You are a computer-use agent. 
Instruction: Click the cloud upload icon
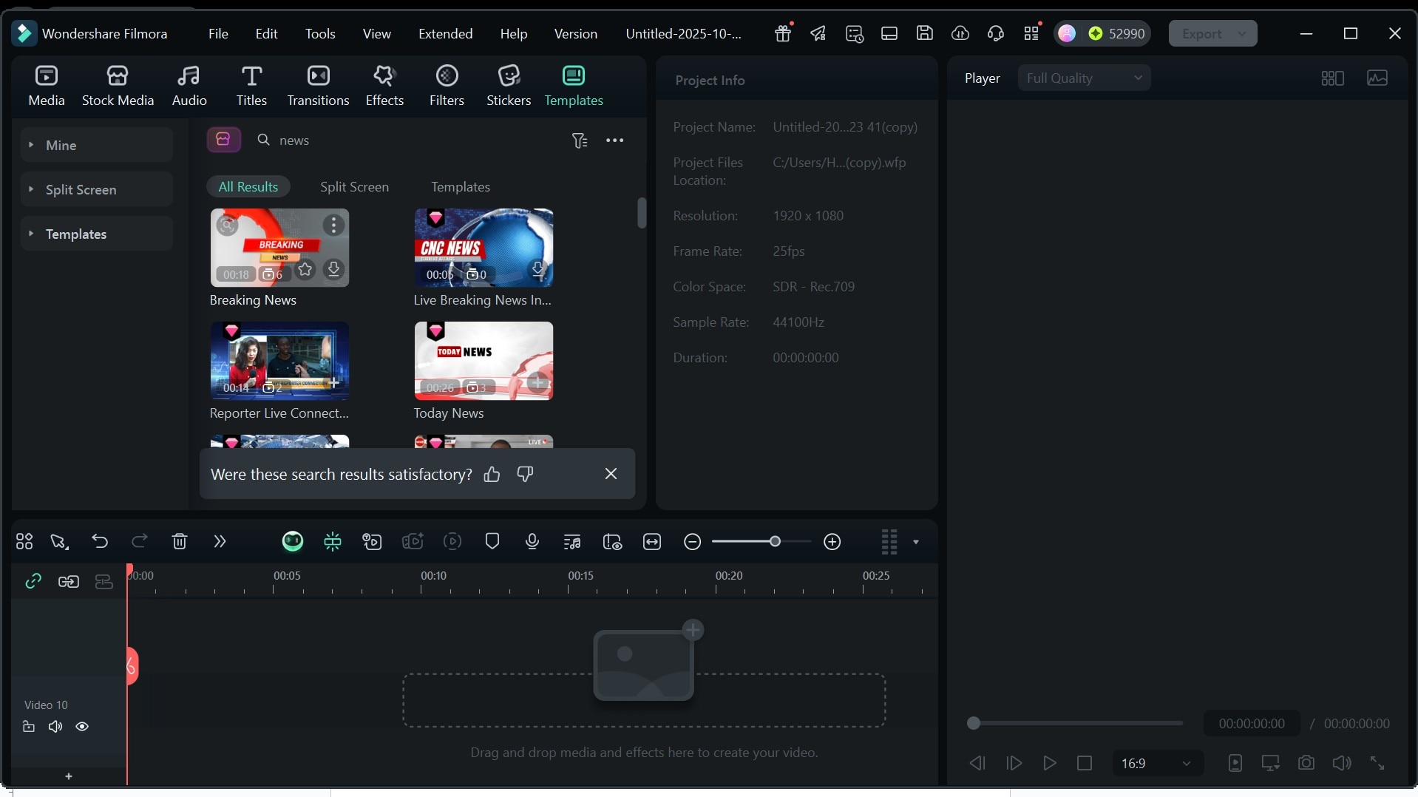(x=960, y=33)
